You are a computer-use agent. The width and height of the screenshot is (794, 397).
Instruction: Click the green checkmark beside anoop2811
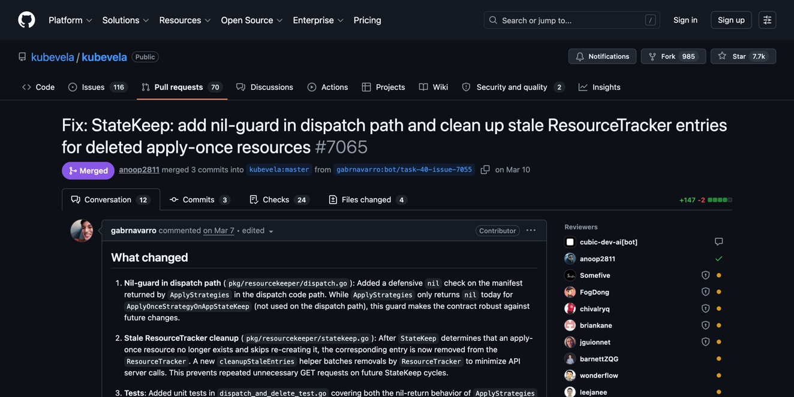(x=718, y=258)
